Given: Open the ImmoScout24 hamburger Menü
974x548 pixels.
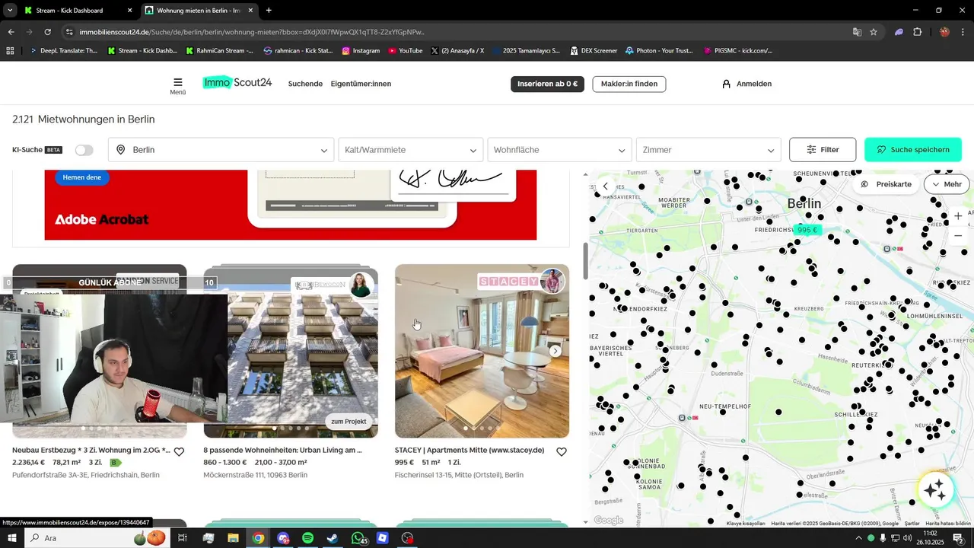Looking at the screenshot, I should click(x=177, y=86).
